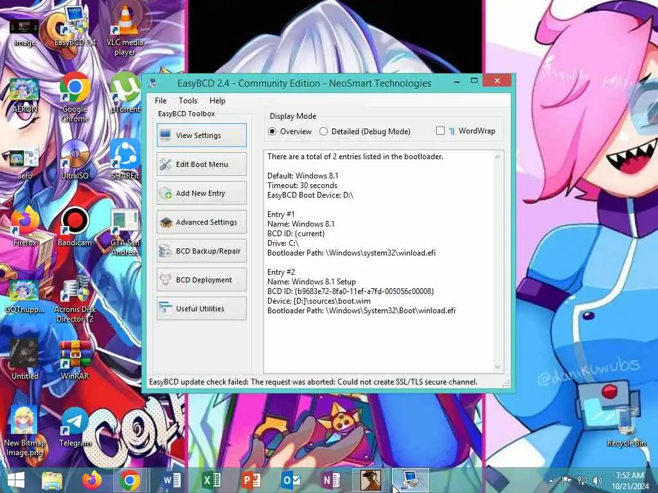Switch to GTA San Andreas taskbar item
658x493 pixels.
(x=371, y=480)
